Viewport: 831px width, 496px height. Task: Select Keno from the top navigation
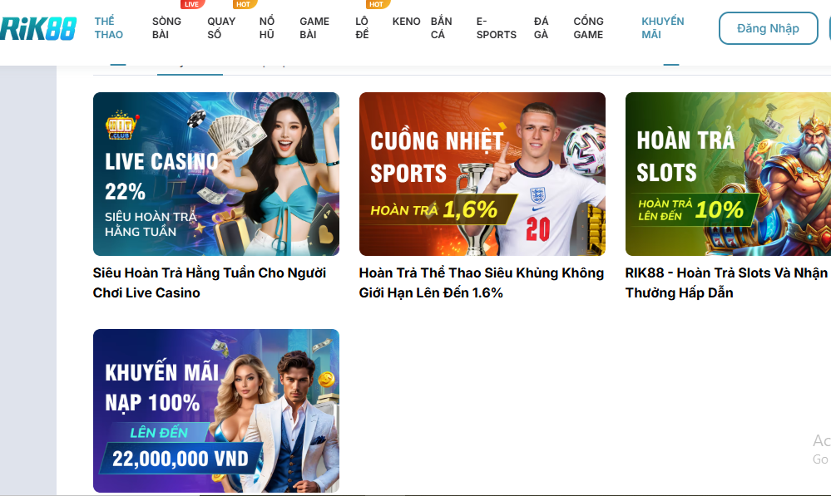[406, 22]
